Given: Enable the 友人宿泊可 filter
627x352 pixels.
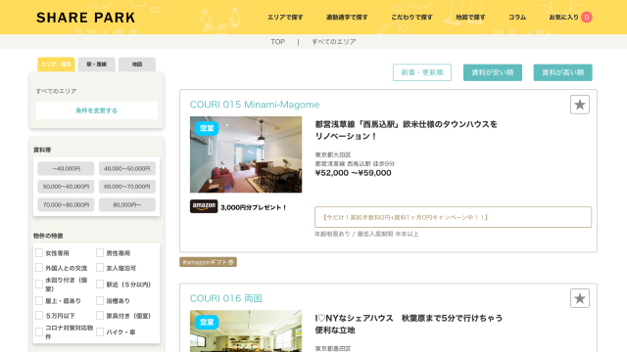Looking at the screenshot, I should coord(100,267).
